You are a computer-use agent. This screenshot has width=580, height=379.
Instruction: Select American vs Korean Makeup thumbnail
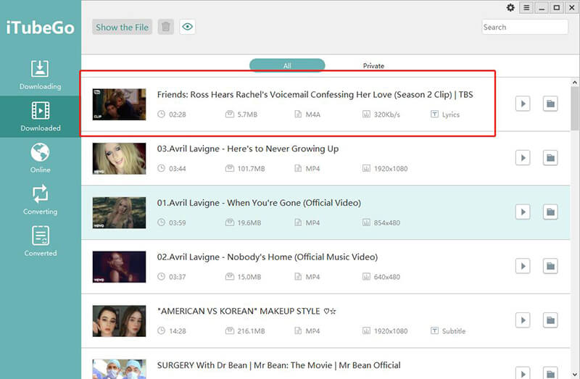(119, 321)
